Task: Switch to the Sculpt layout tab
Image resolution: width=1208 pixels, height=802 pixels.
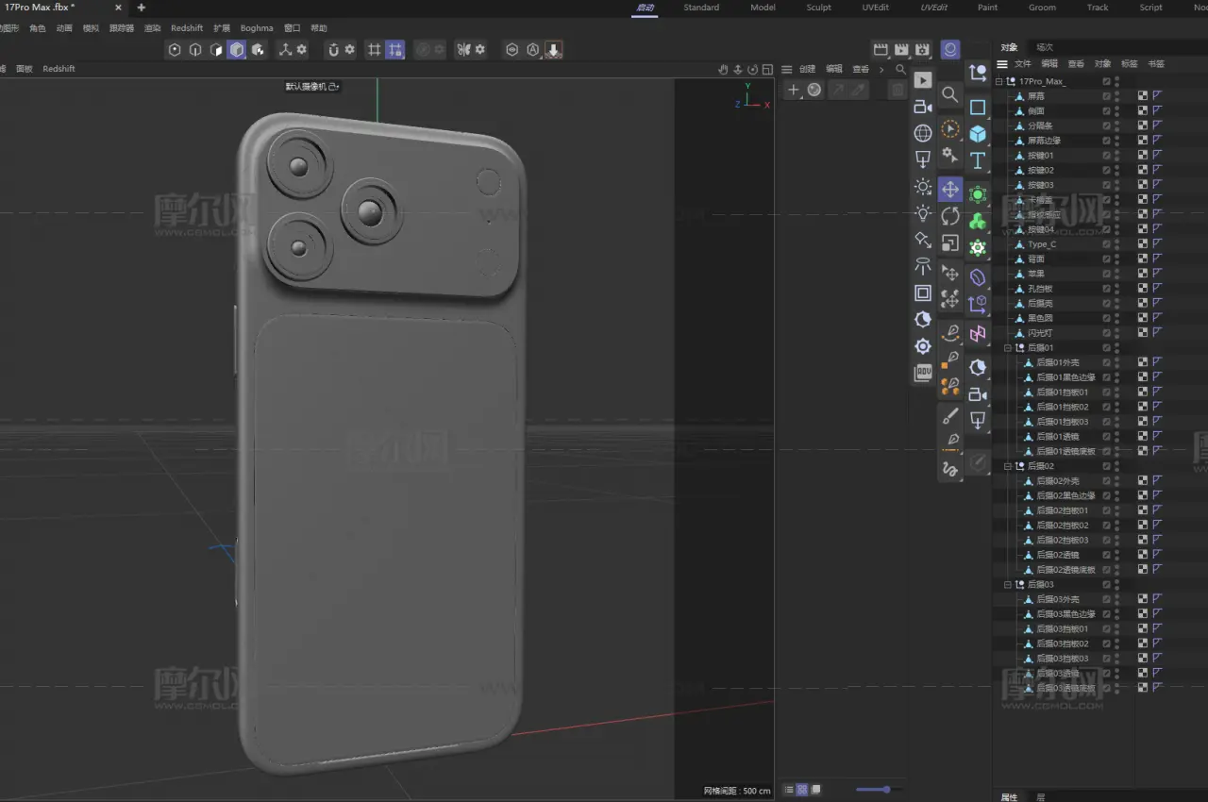Action: point(818,8)
